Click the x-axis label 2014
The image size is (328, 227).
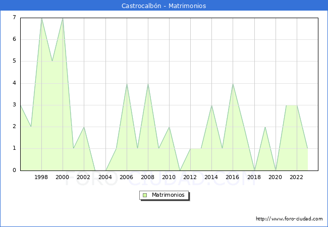tap(211, 177)
